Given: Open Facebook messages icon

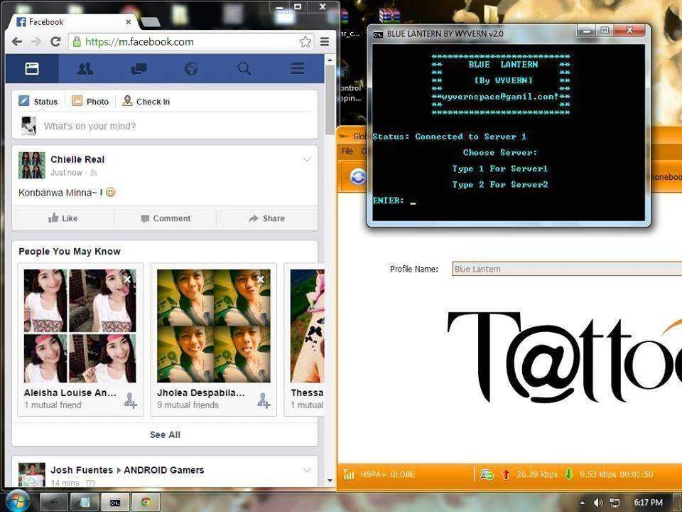Looking at the screenshot, I should (139, 68).
